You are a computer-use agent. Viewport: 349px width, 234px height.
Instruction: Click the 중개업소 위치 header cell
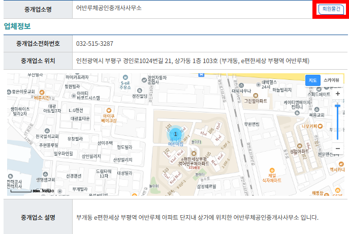point(38,61)
